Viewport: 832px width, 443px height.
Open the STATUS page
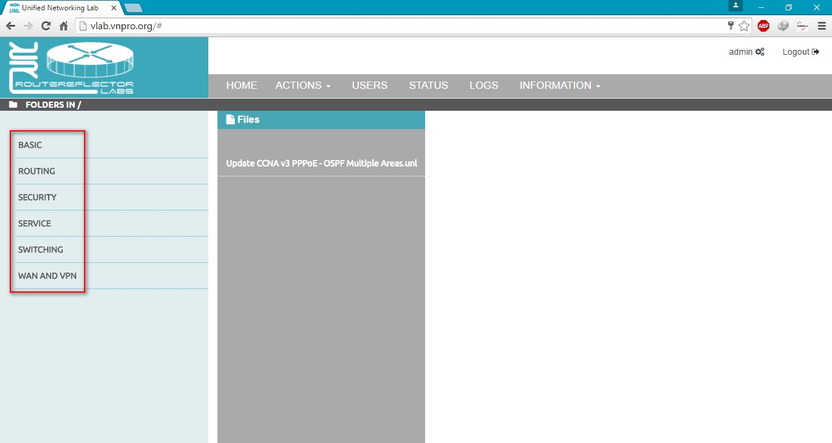[429, 86]
